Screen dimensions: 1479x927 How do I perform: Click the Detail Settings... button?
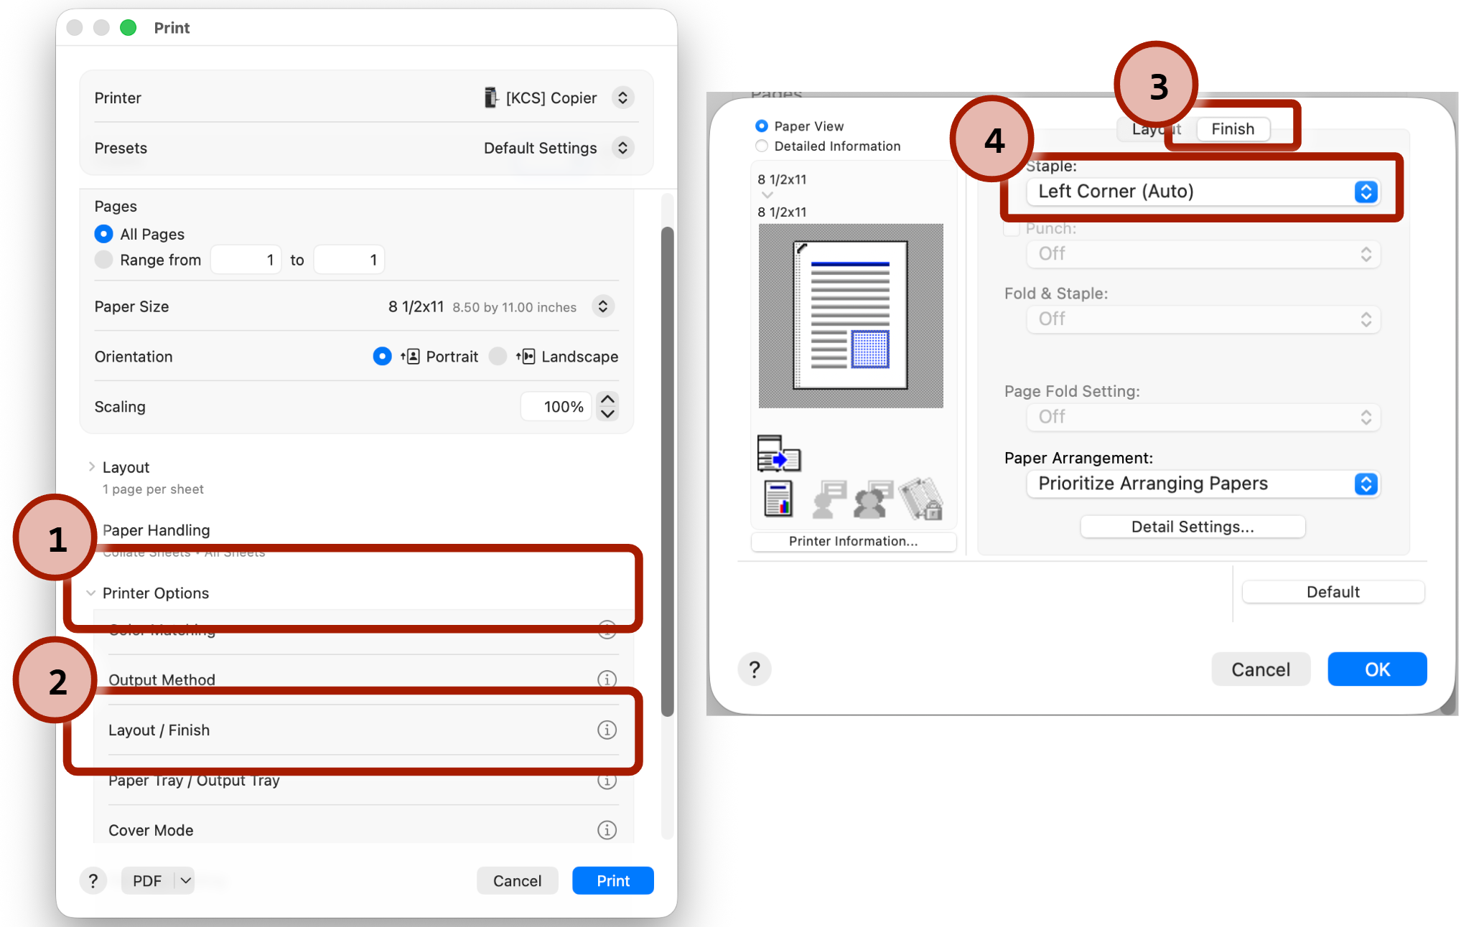1192,527
